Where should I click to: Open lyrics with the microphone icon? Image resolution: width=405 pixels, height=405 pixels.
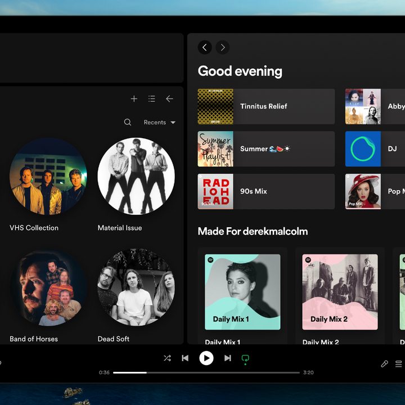click(x=384, y=364)
